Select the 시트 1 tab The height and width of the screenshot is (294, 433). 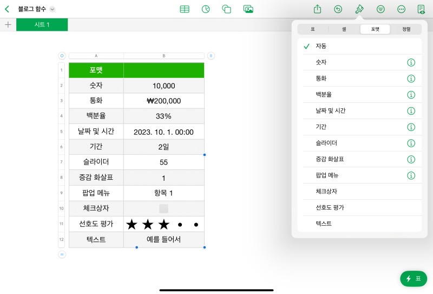click(x=42, y=24)
